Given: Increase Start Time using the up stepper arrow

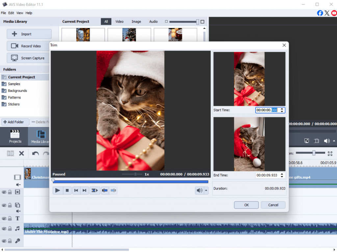Looking at the screenshot, I should (282, 109).
